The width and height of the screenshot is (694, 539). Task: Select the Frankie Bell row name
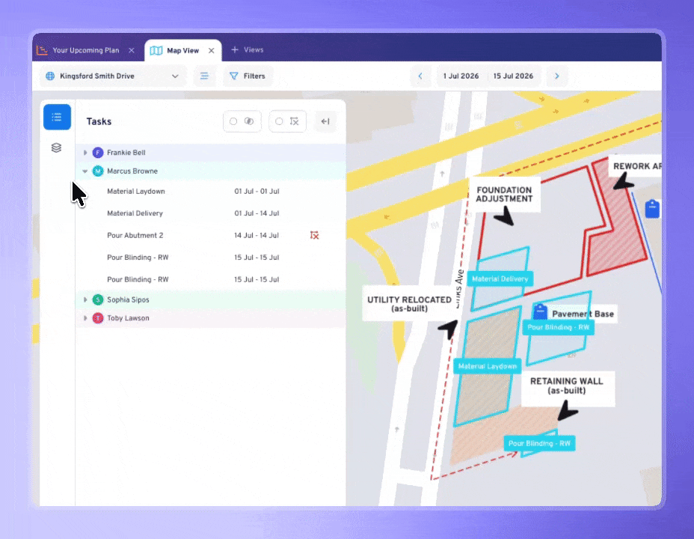(126, 153)
